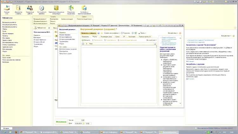Image resolution: width=238 pixels, height=134 pixels.
Task: Switch to the Файлы tab
Action: 95,37
